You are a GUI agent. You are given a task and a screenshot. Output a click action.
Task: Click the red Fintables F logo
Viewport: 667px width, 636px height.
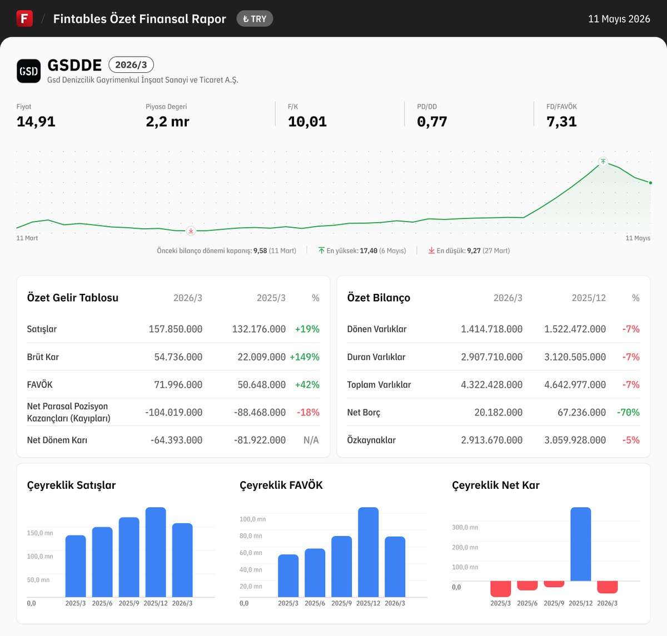click(x=24, y=18)
